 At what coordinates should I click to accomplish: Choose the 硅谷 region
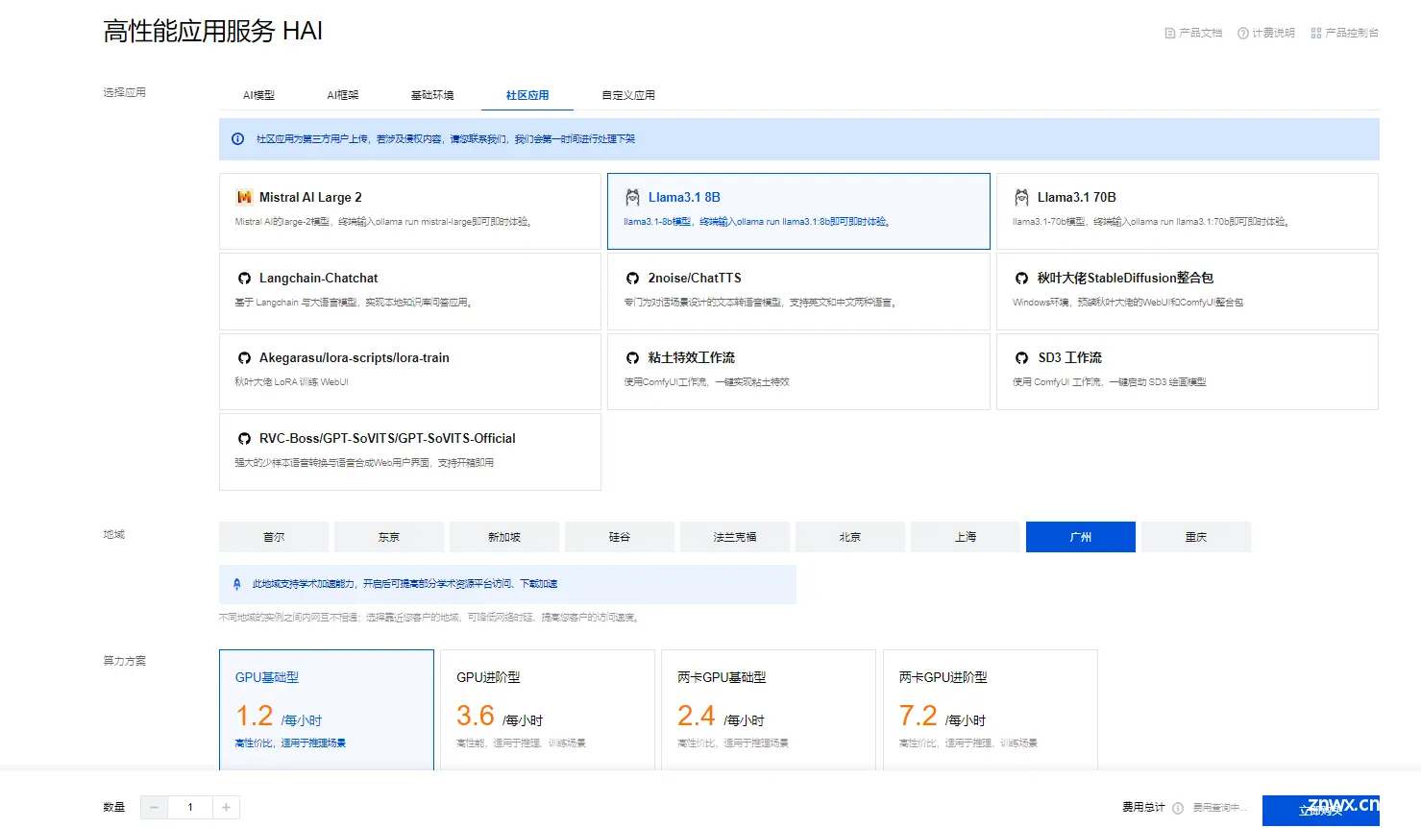[620, 537]
